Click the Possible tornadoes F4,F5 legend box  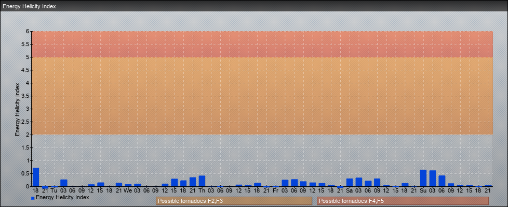pyautogui.click(x=403, y=201)
